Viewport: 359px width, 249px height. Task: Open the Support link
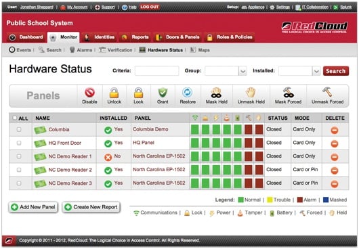(108, 7)
